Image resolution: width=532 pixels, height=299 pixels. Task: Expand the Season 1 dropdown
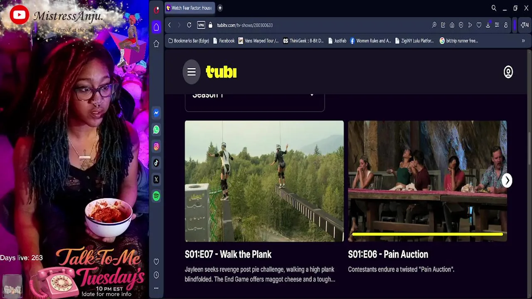[x=255, y=102]
